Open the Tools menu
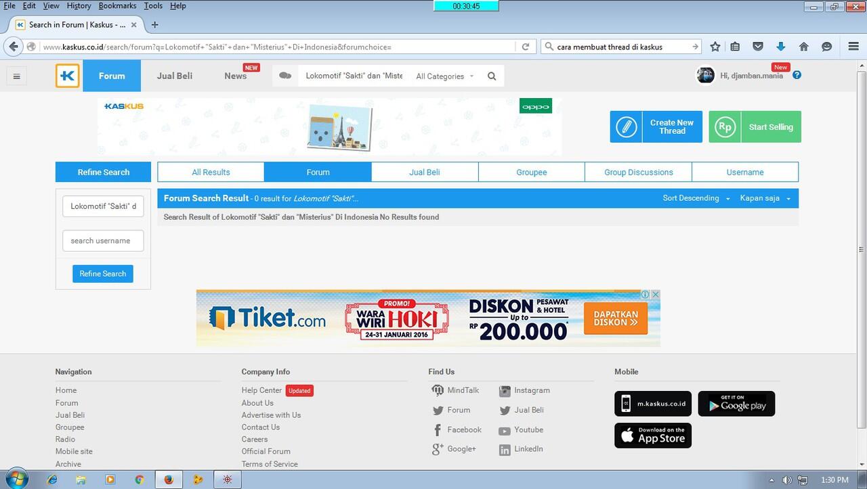 153,5
